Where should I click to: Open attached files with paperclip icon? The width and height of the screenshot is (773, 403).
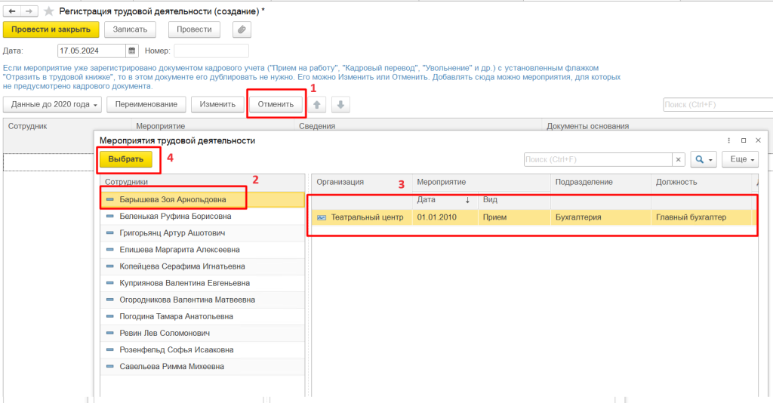242,29
